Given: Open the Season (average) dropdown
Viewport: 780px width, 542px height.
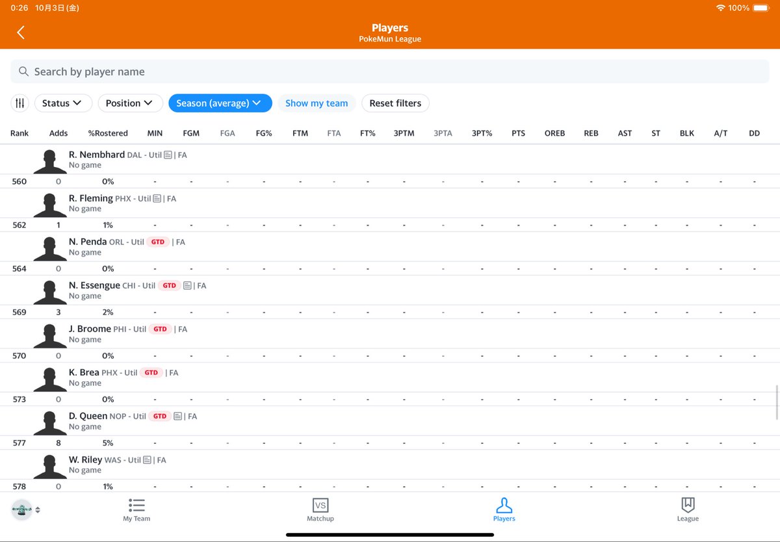Looking at the screenshot, I should 220,103.
